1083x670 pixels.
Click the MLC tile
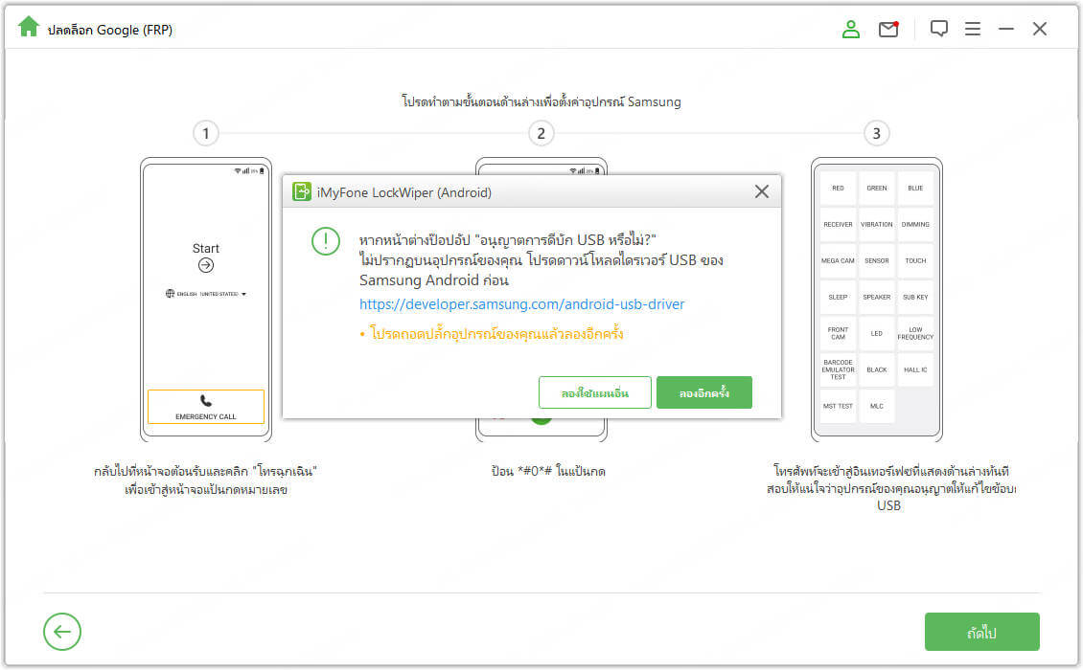point(877,407)
